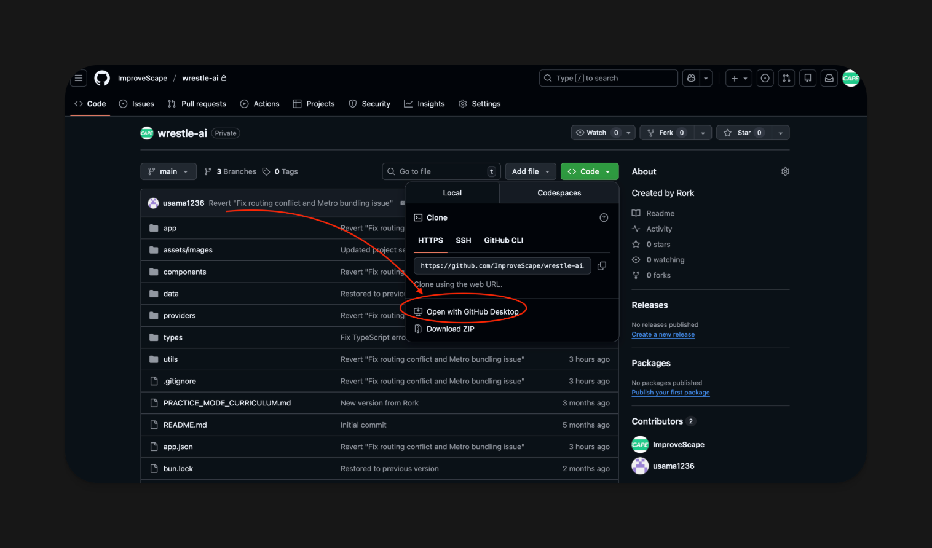Switch to the Issues tab
Viewport: 932px width, 548px height.
point(136,104)
